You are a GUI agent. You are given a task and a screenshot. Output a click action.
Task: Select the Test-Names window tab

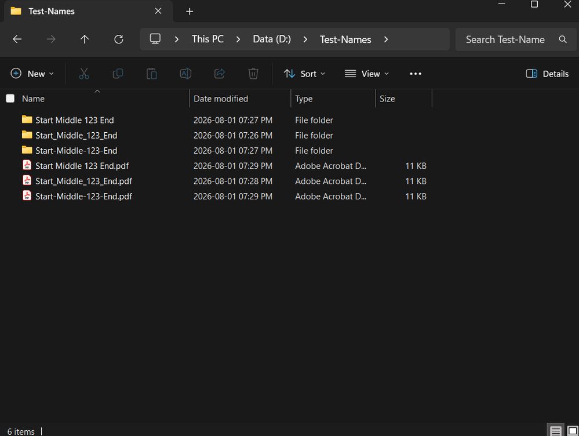(x=88, y=11)
